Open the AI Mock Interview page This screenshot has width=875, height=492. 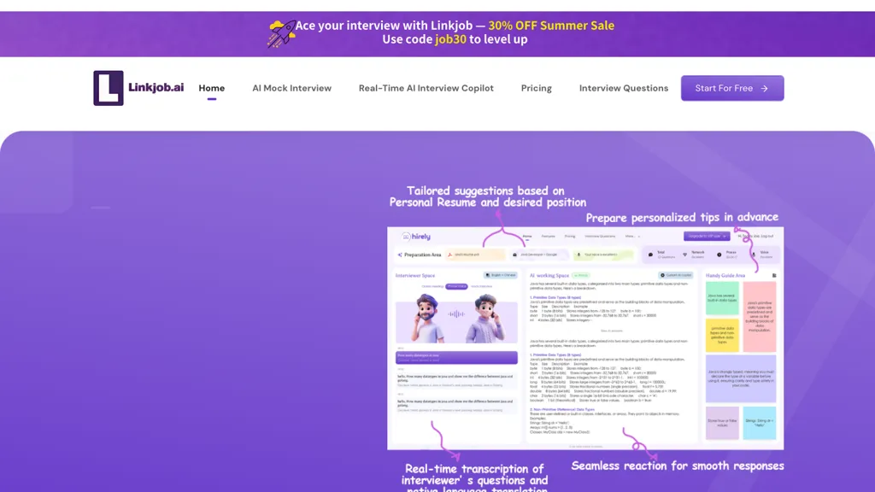292,88
